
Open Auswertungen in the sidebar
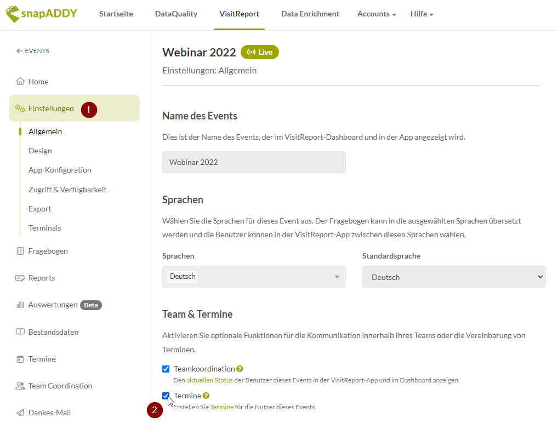pyautogui.click(x=53, y=305)
